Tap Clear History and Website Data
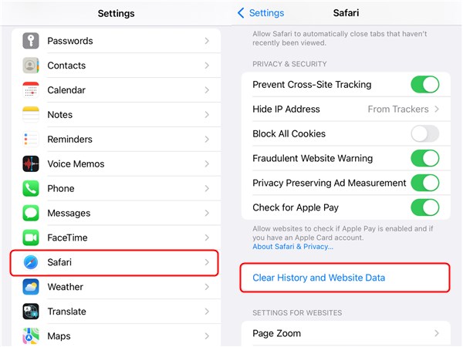The image size is (463, 347). pyautogui.click(x=319, y=278)
